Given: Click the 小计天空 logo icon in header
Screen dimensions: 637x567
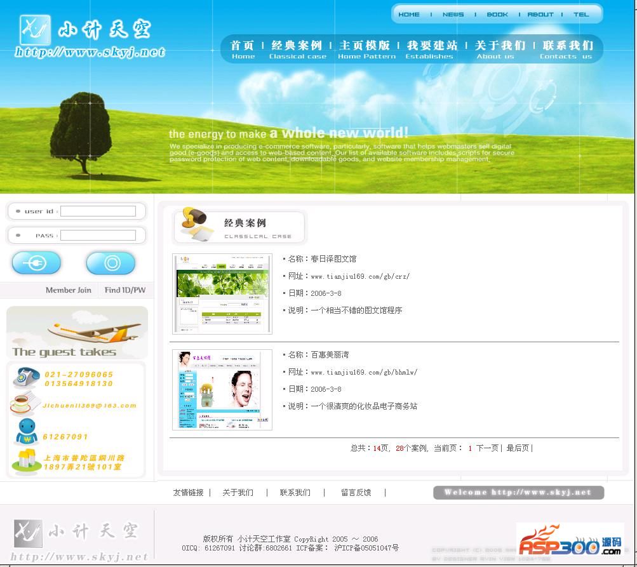Looking at the screenshot, I should [35, 30].
